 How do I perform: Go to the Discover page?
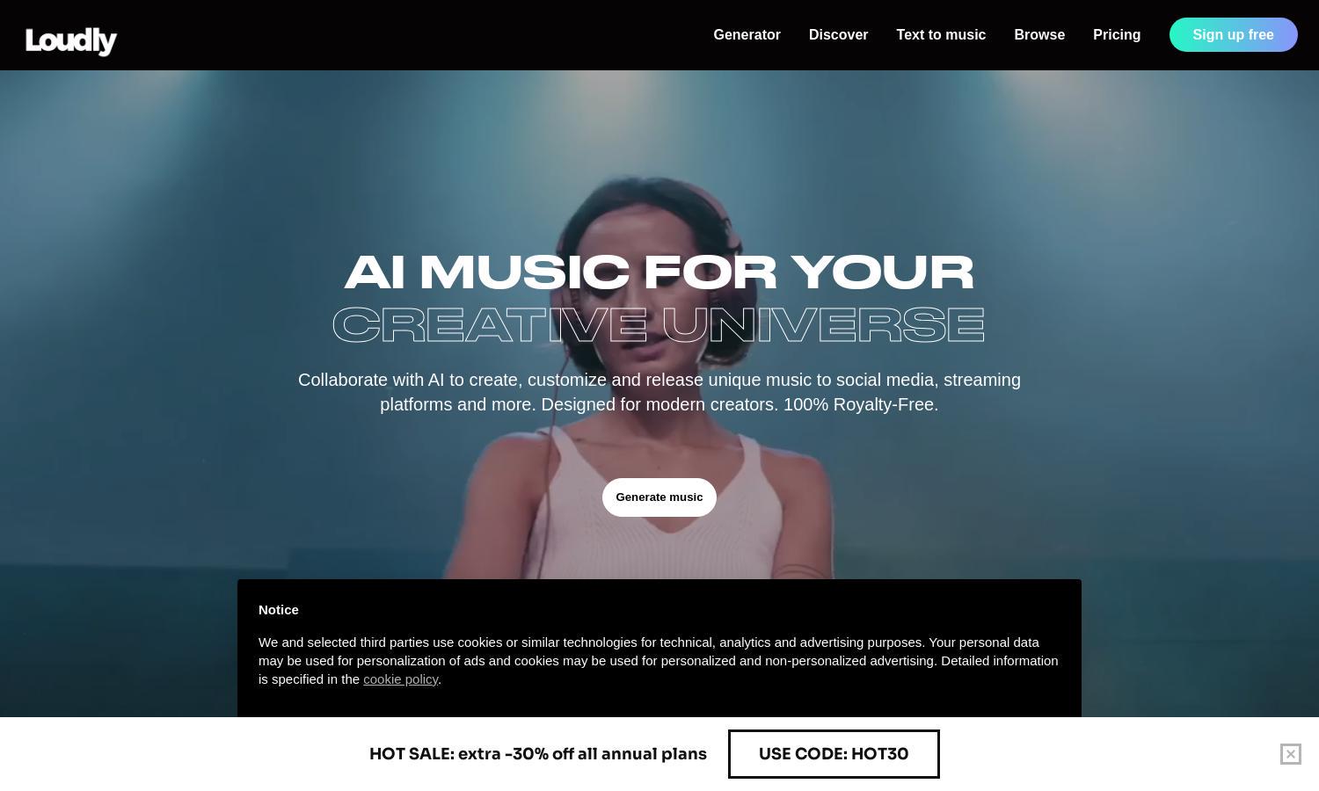[838, 35]
